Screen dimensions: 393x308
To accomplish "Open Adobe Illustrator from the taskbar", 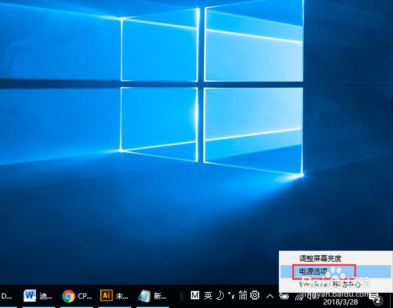I will pyautogui.click(x=115, y=296).
